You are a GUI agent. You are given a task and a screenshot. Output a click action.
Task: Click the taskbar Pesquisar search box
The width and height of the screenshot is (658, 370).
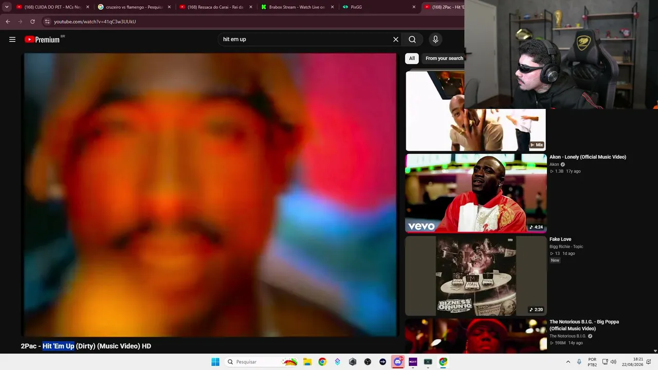[261, 362]
